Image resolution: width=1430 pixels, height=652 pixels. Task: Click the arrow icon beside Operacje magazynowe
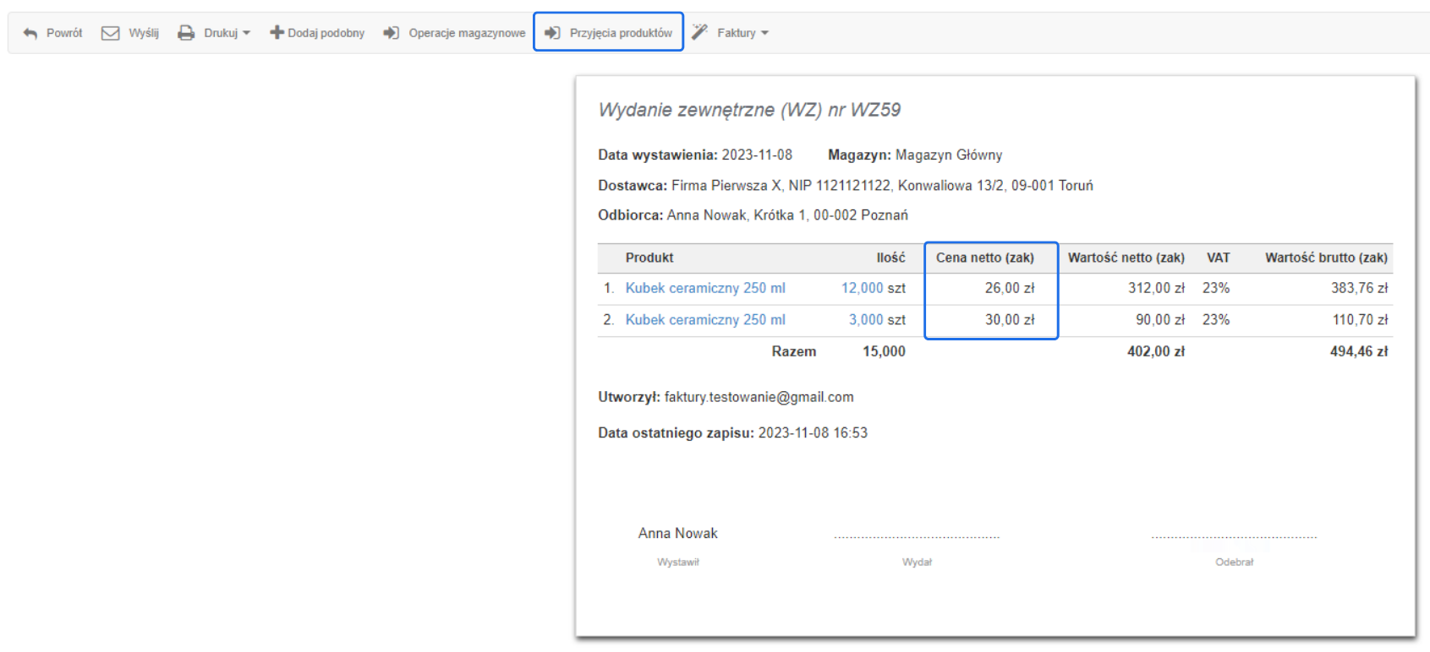point(391,33)
